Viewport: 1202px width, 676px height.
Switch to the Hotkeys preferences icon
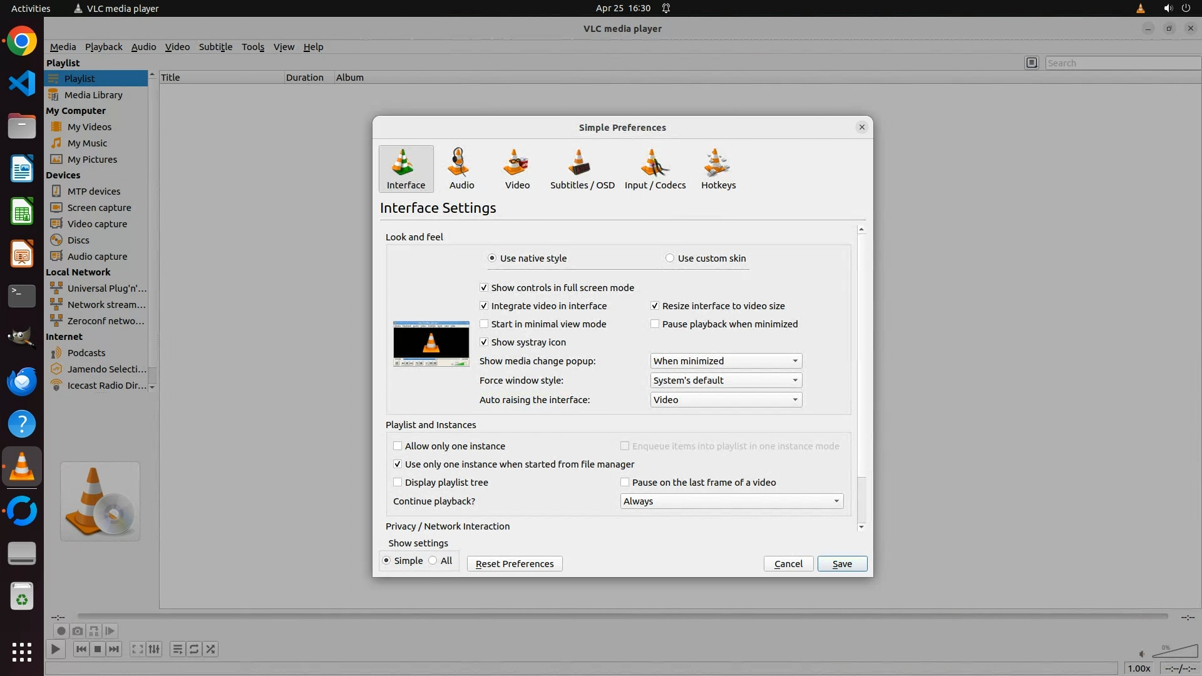coord(718,168)
